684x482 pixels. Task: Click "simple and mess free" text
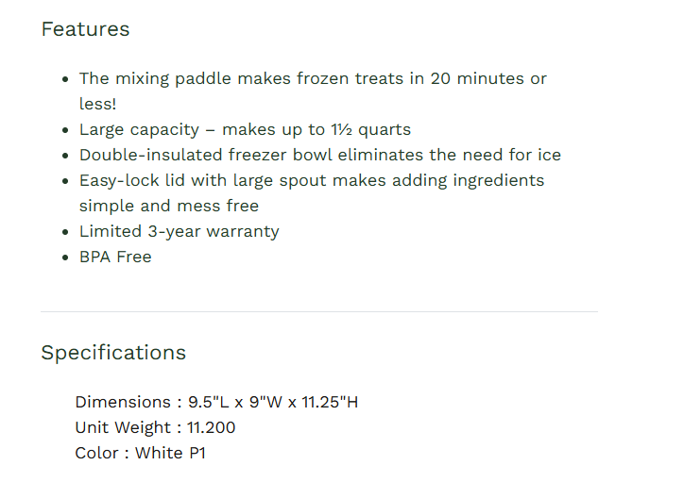(169, 207)
